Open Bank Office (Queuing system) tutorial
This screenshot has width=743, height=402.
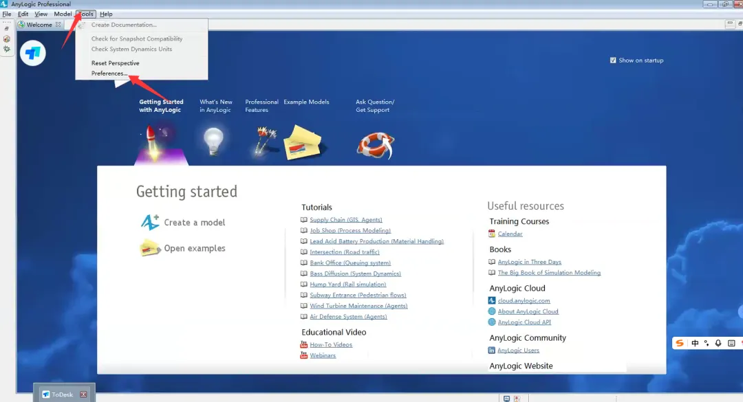350,263
